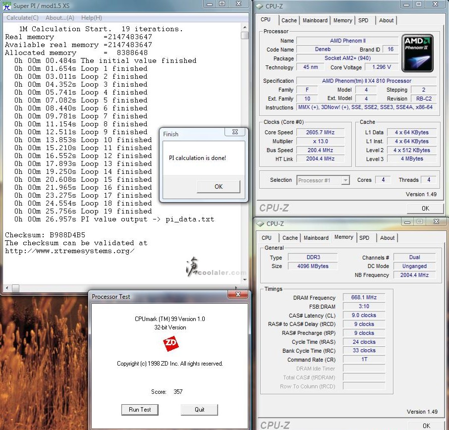Select CPU tab in top CPU-Z
The image size is (449, 430).
tap(266, 19)
